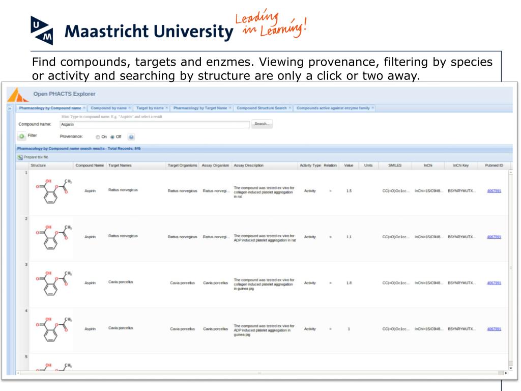
Task: Click the Prepare tsv file icon
Action: pos(20,157)
